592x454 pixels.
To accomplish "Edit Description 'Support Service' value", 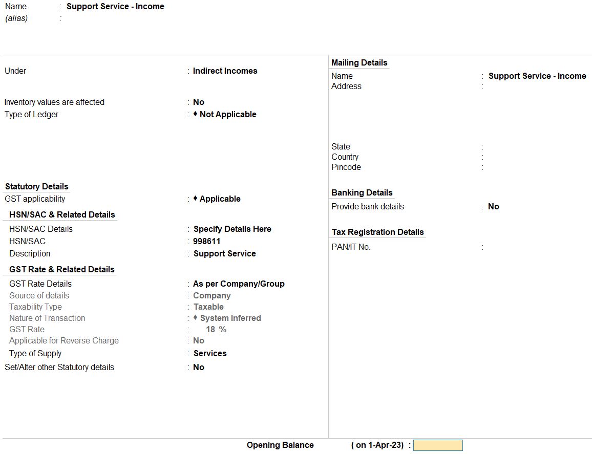I will coord(225,253).
